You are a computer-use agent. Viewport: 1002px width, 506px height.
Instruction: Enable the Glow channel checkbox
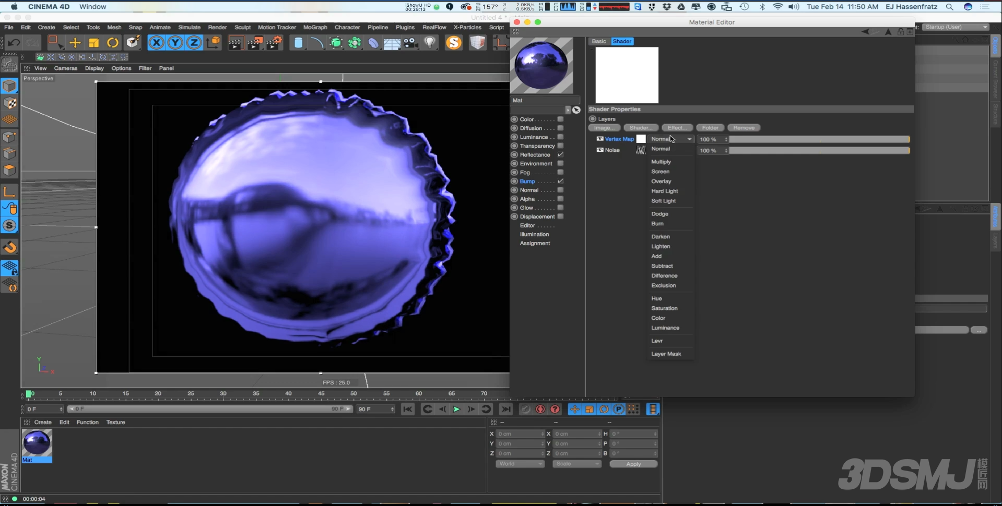tap(560, 208)
